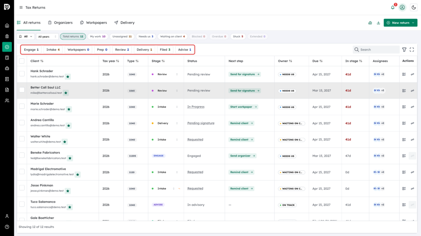Click the star badge for Hank Schrader
Screen dimensions: 421x236
pyautogui.click(x=68, y=77)
